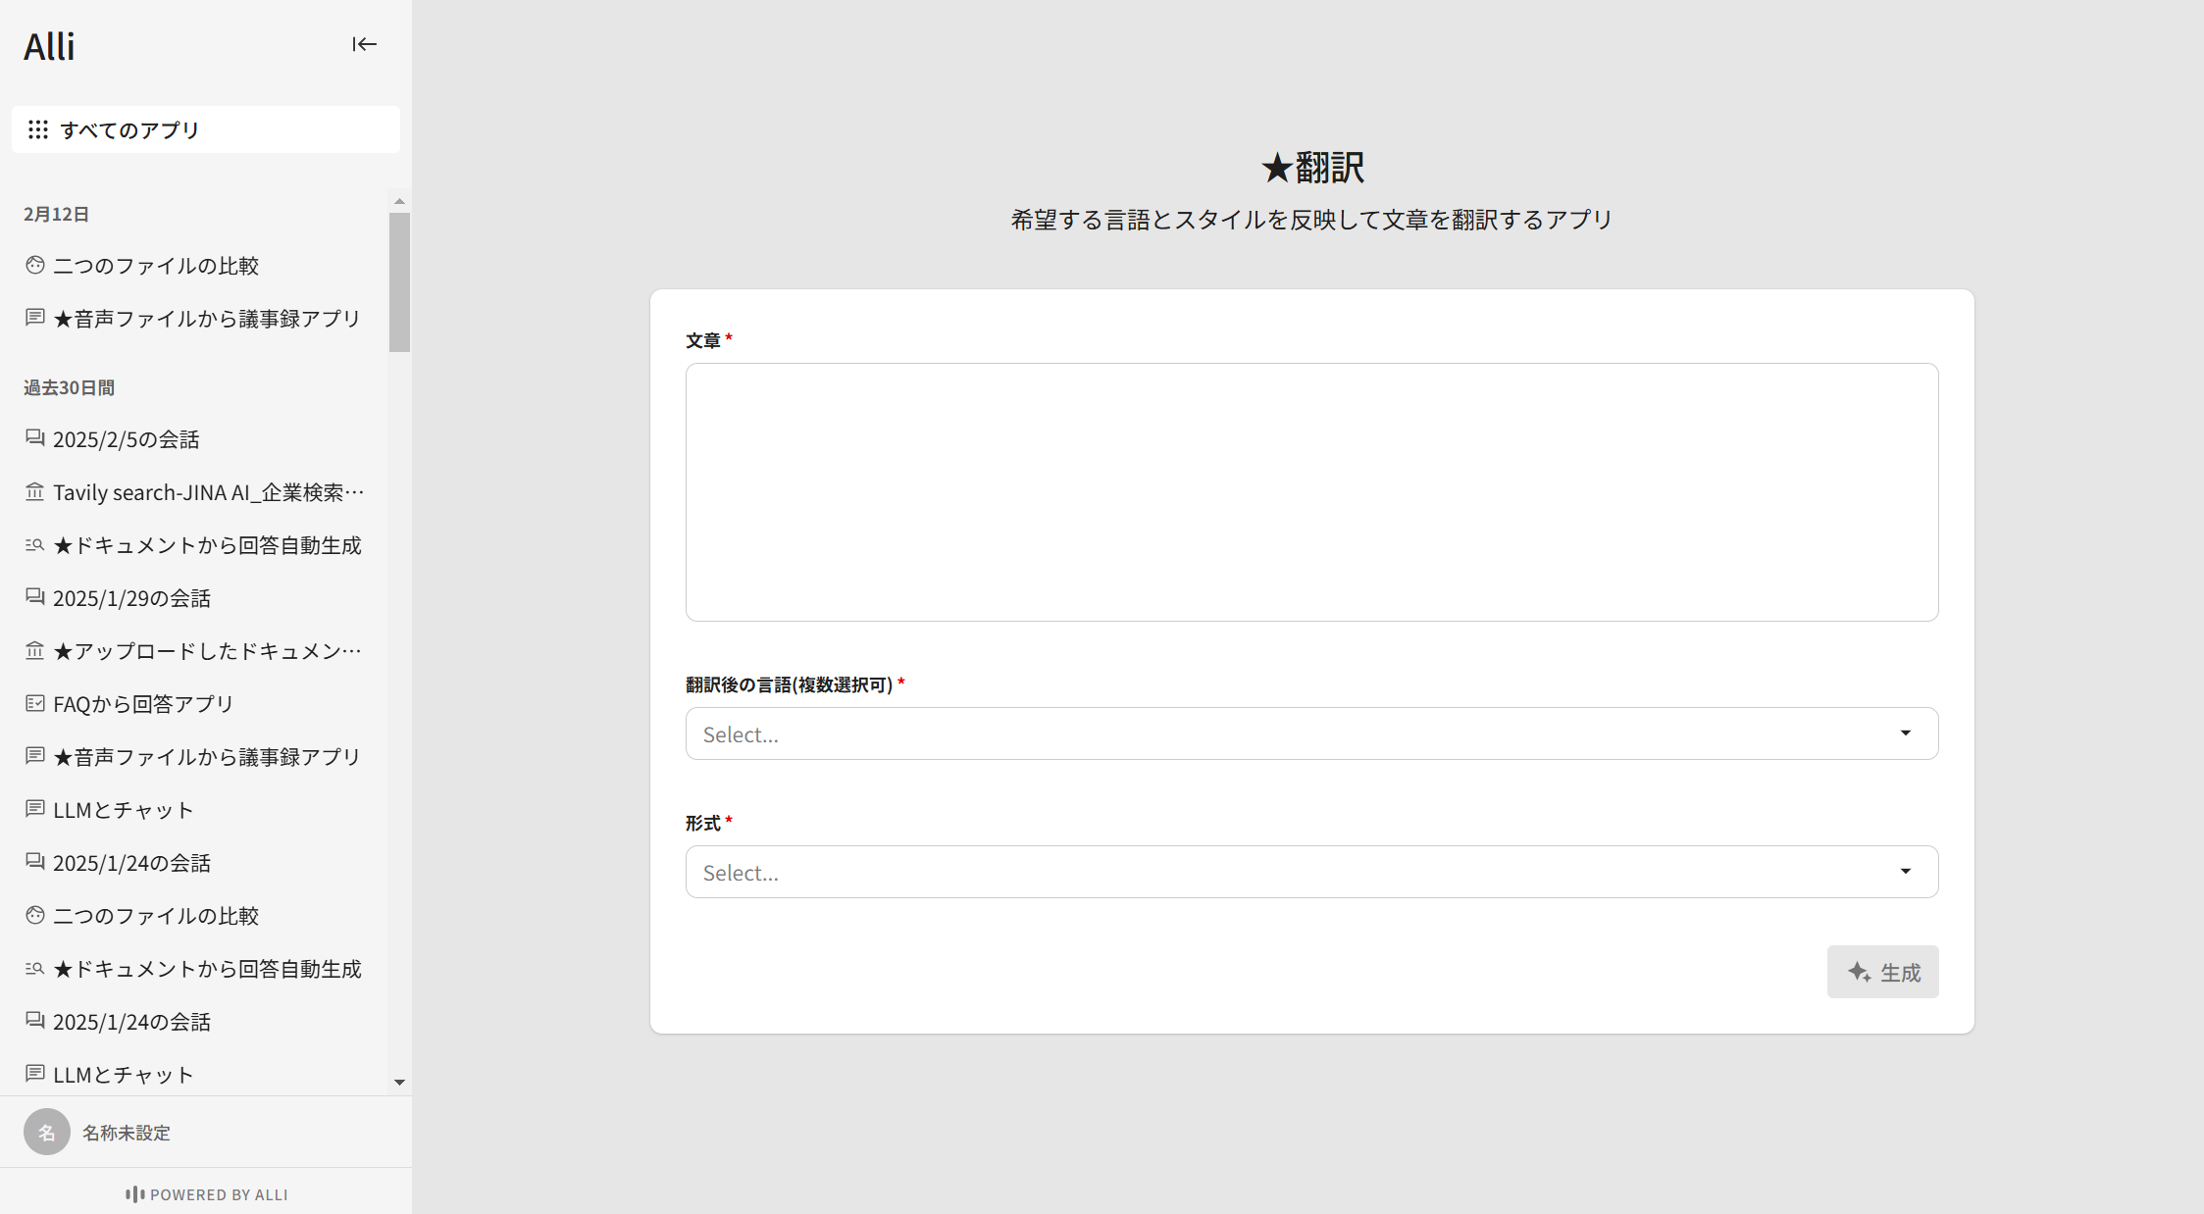Click in the 文章 text area
The width and height of the screenshot is (2204, 1214).
1310,491
